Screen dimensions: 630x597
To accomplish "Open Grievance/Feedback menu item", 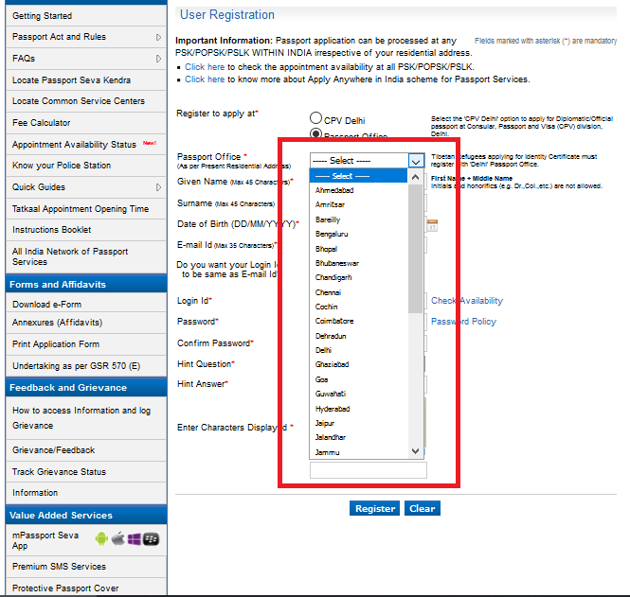I will click(86, 450).
